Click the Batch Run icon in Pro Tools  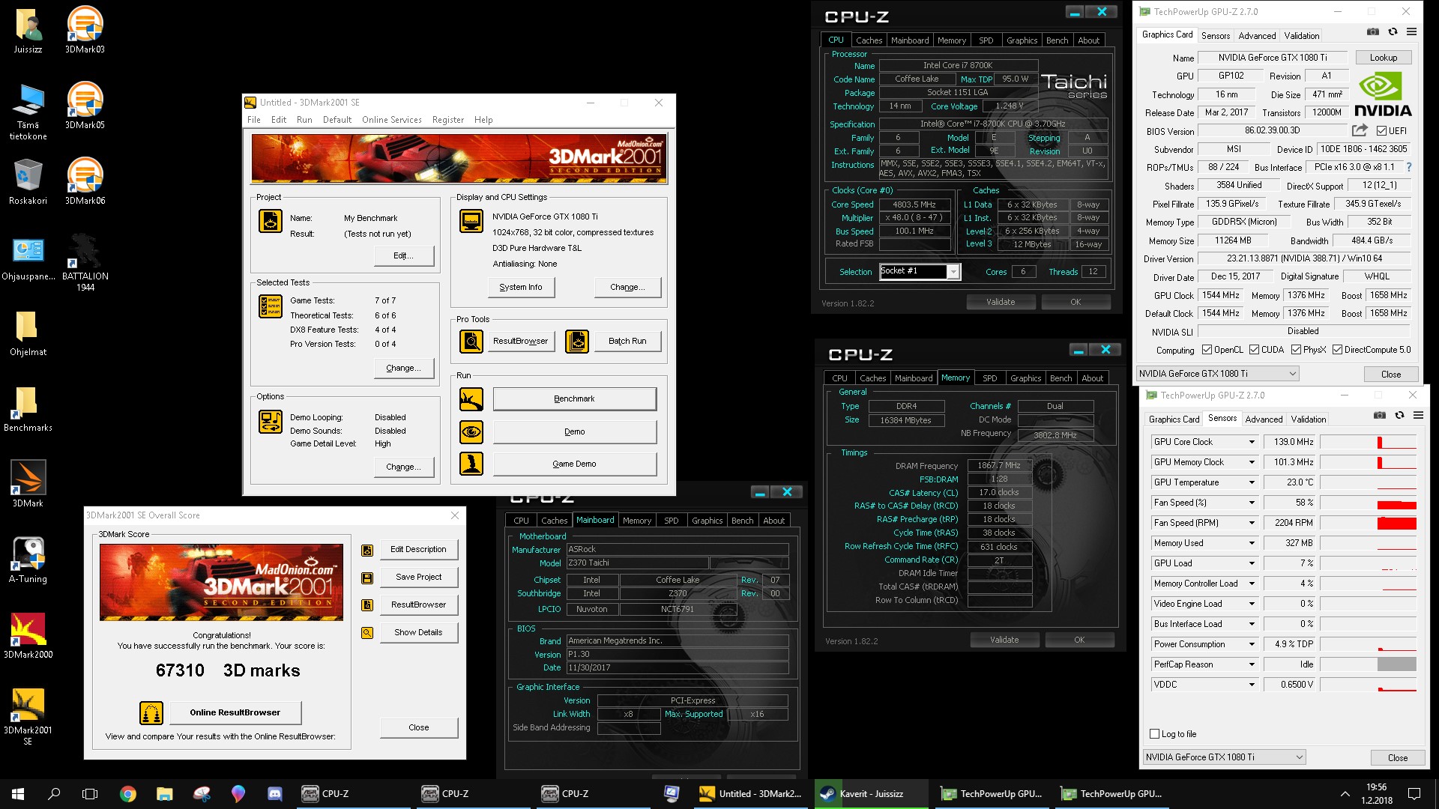pos(577,342)
